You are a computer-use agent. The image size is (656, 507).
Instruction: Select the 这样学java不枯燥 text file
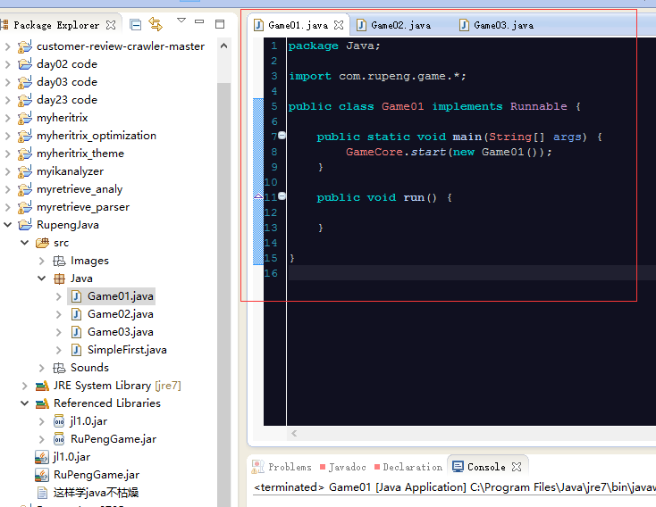[96, 493]
